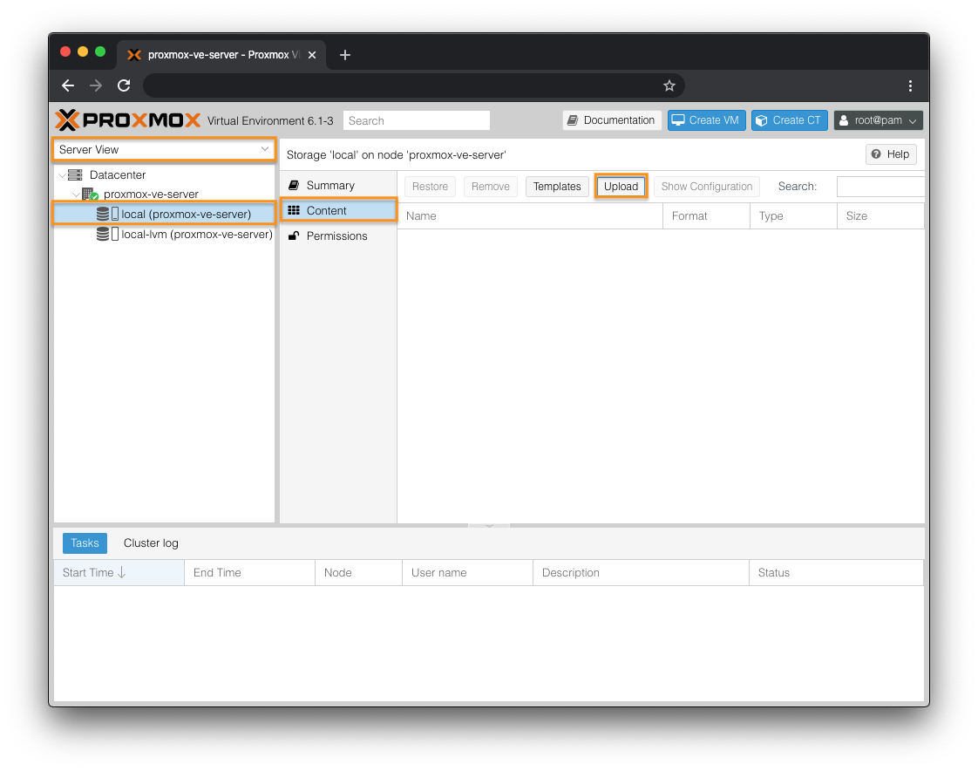Sort by the Format column header

tap(706, 216)
